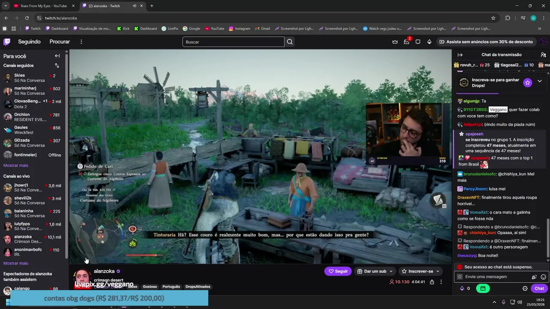Image resolution: width=550 pixels, height=309 pixels.
Task: Open the Português tag
Action: point(171,287)
